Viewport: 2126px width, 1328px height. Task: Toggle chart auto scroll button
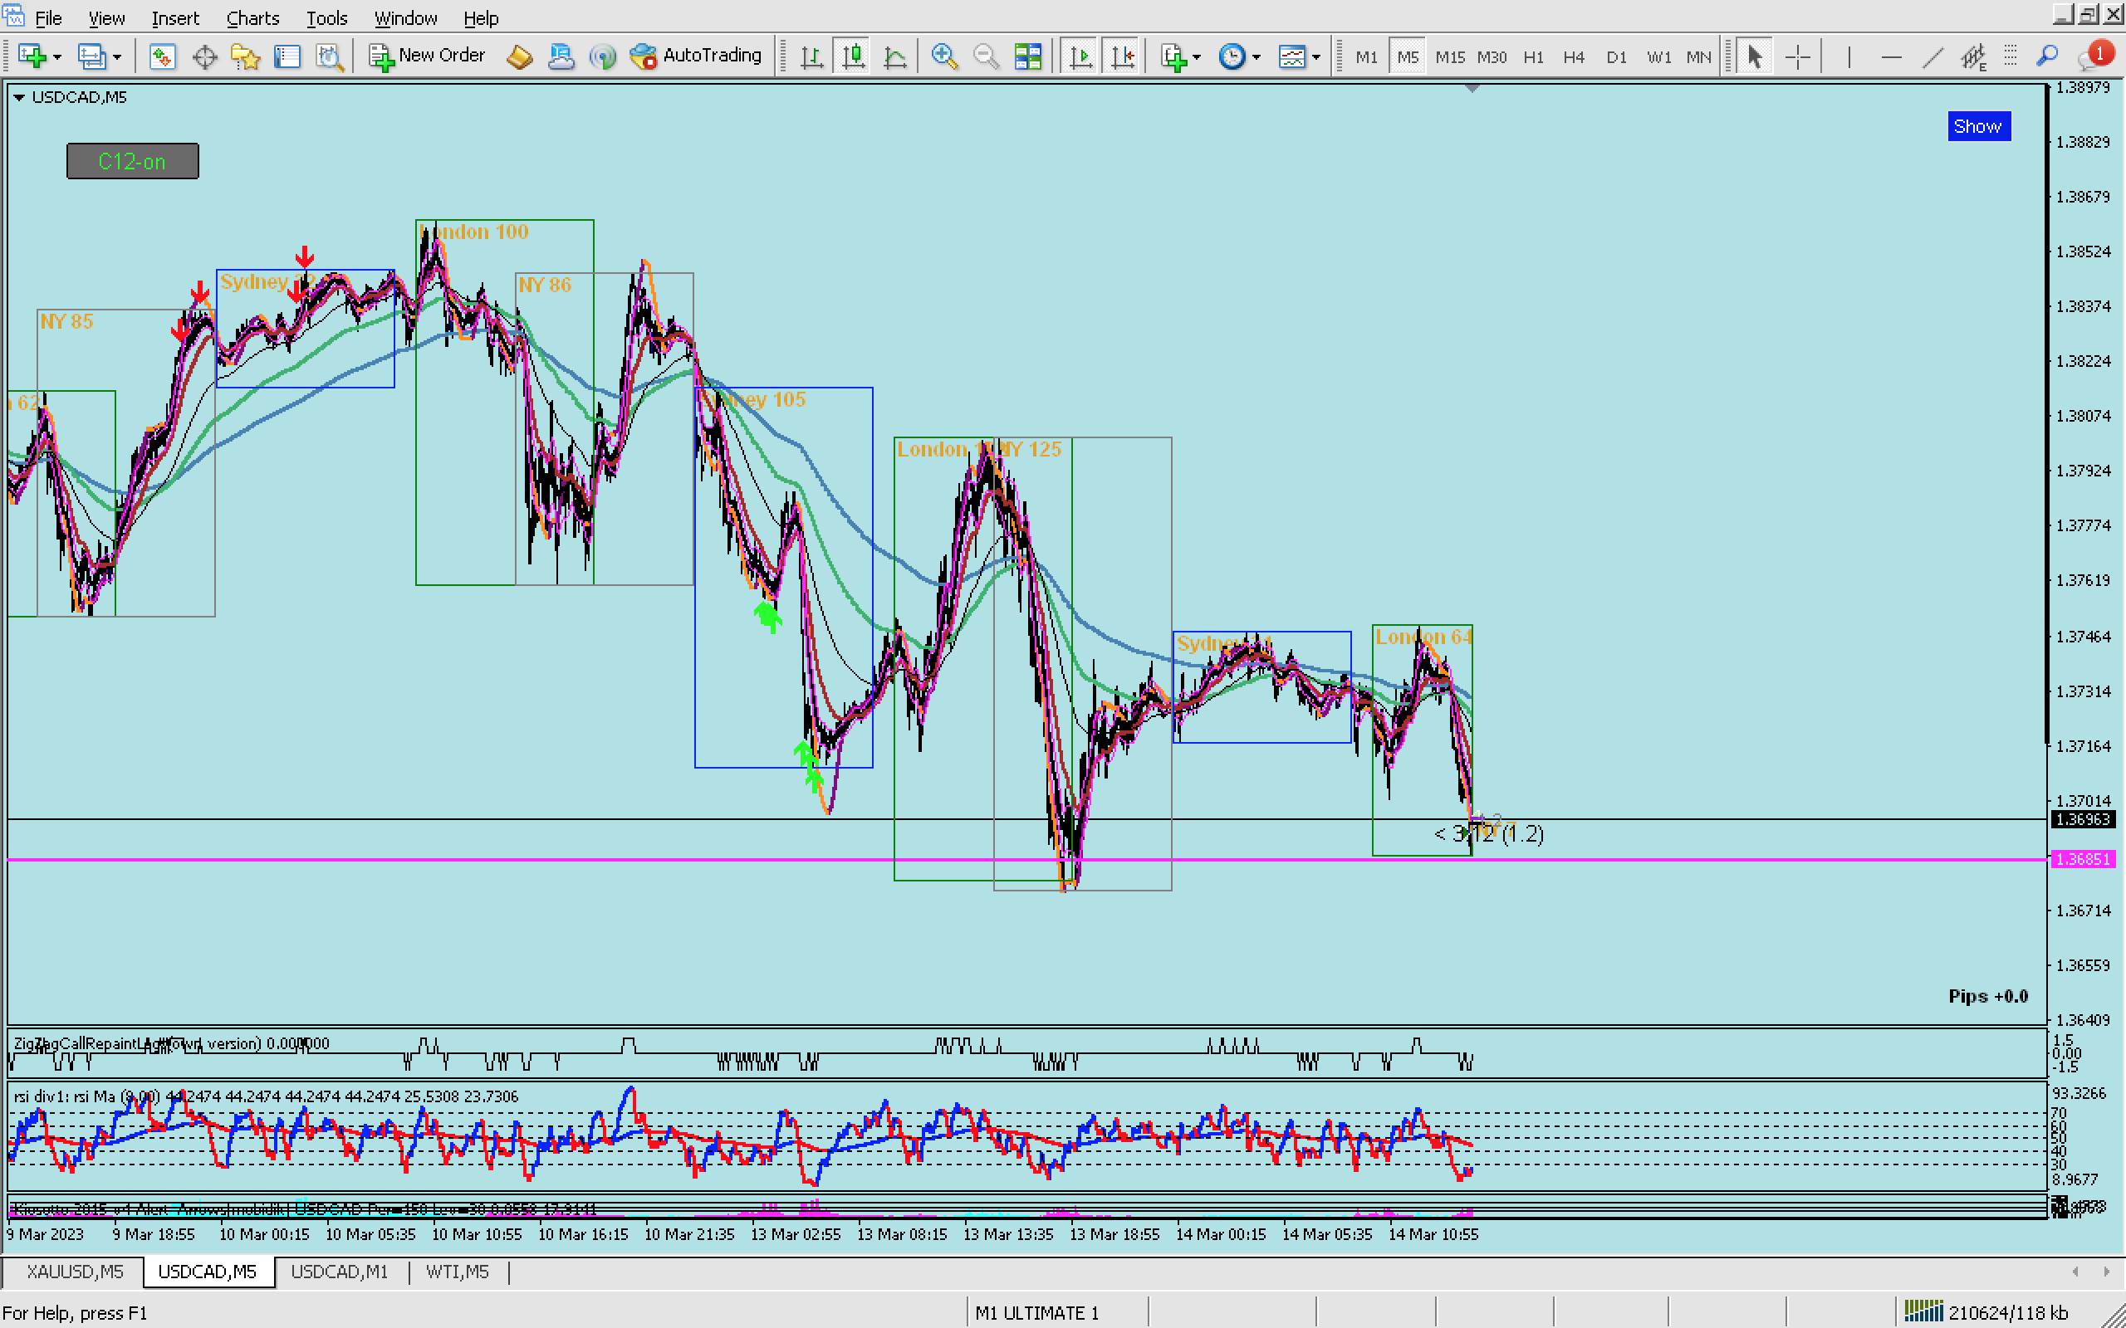pyautogui.click(x=1080, y=57)
